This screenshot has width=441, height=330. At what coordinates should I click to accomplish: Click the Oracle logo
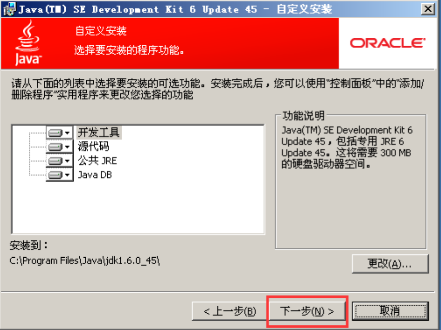[387, 43]
